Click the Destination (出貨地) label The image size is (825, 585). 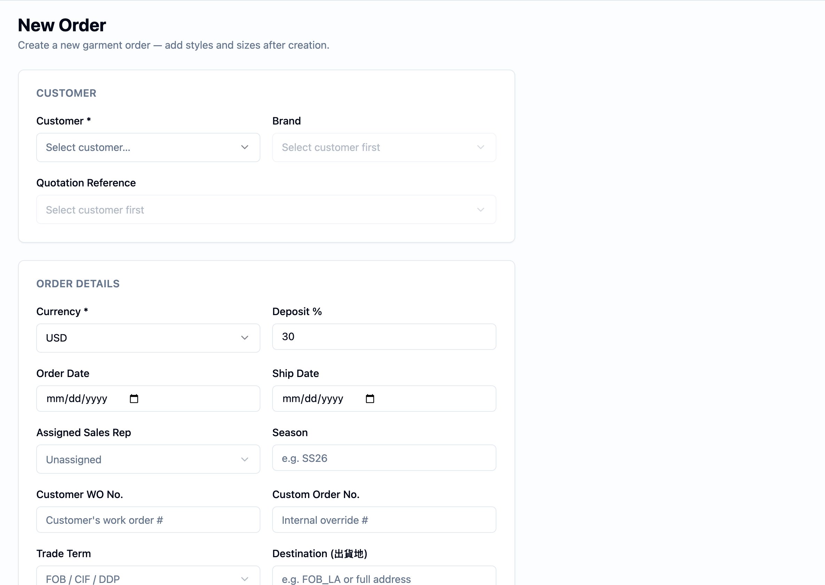tap(320, 554)
